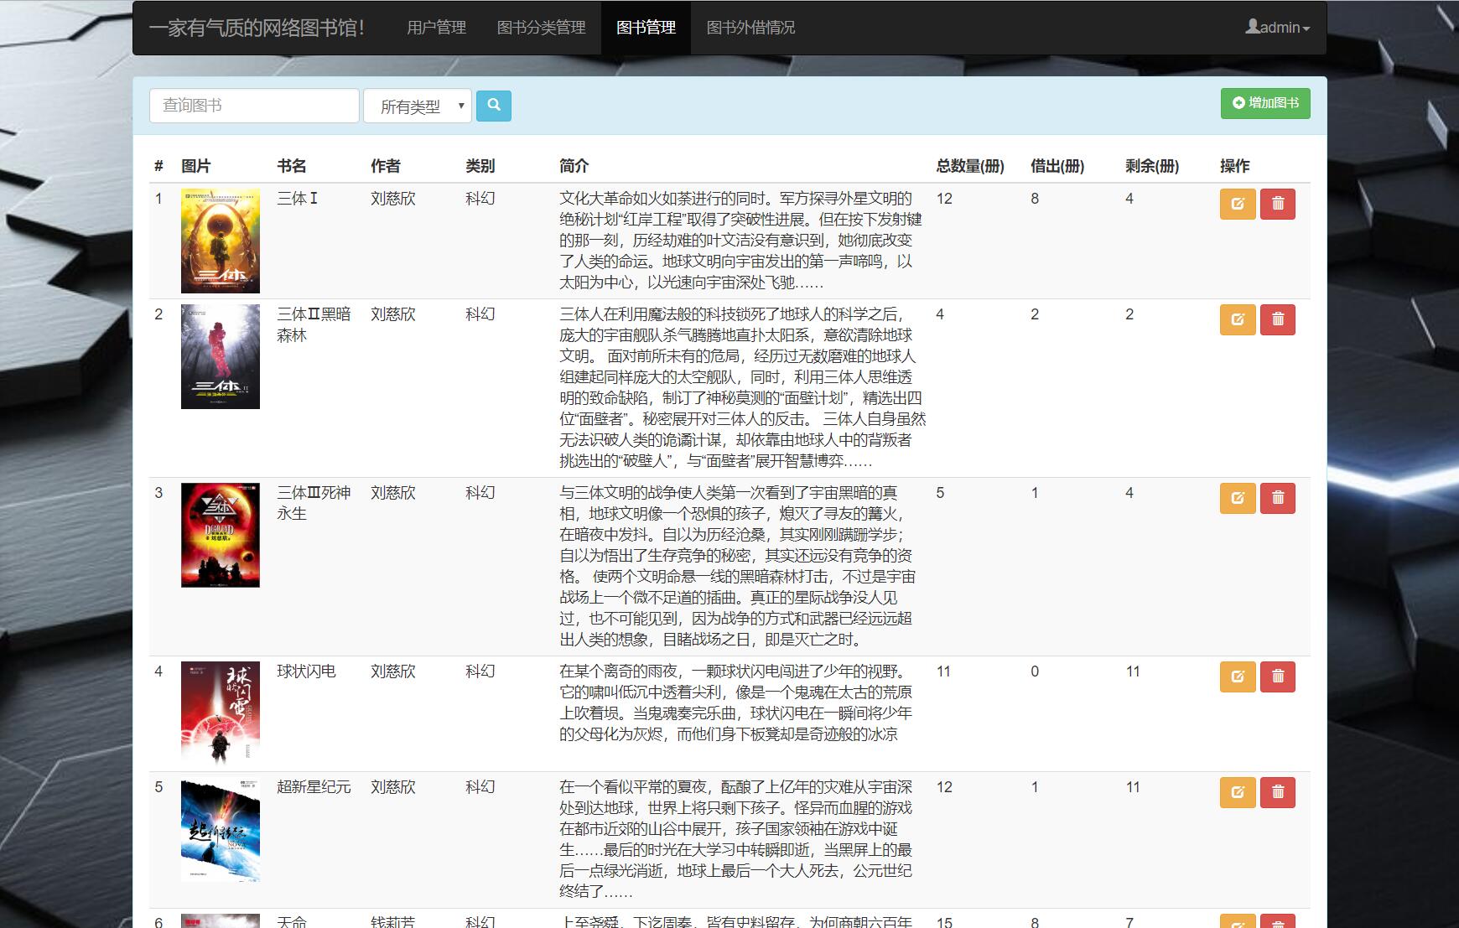Image resolution: width=1459 pixels, height=928 pixels.
Task: Click the 作者 column header
Action: click(386, 166)
